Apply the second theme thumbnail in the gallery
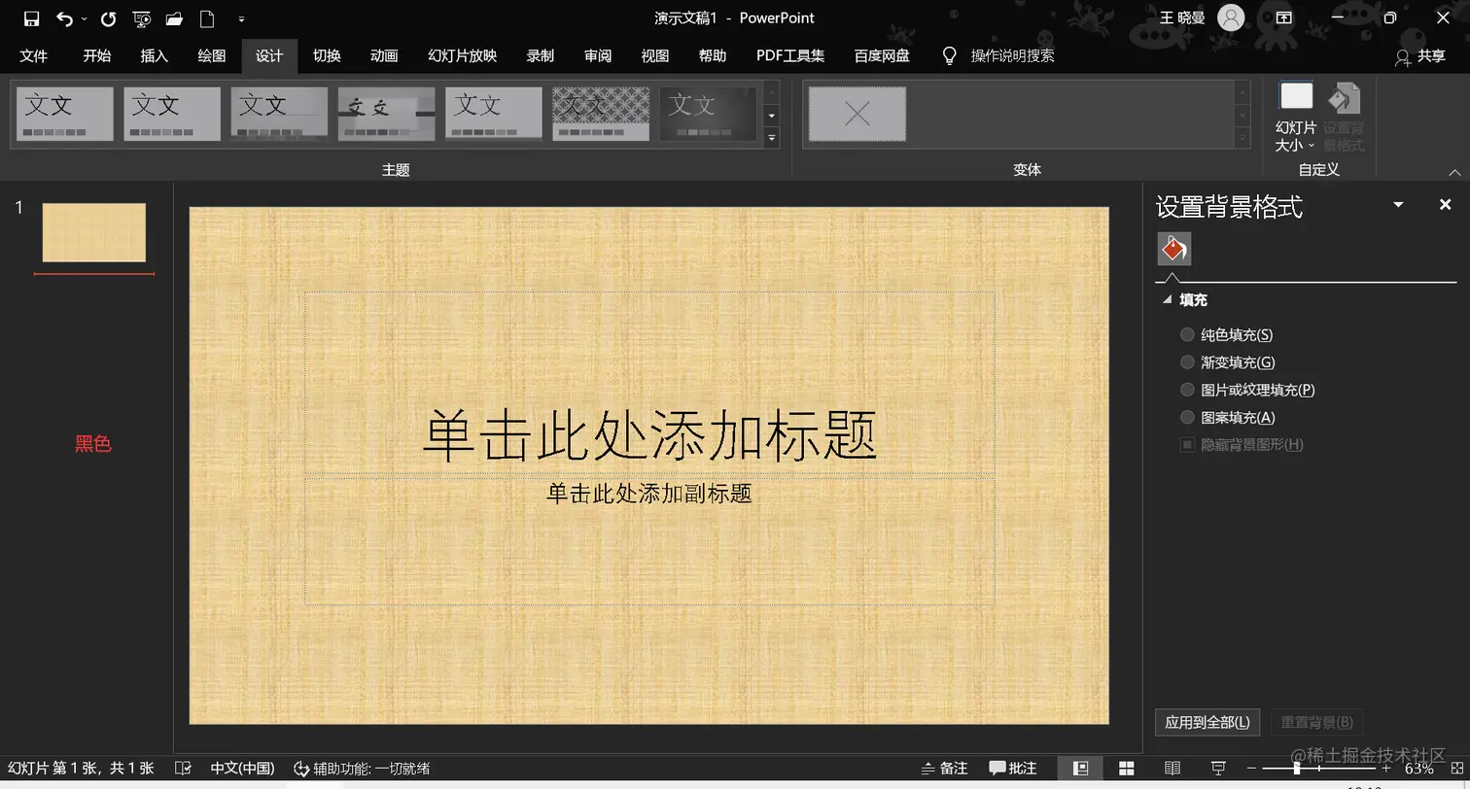This screenshot has width=1470, height=789. click(x=172, y=114)
